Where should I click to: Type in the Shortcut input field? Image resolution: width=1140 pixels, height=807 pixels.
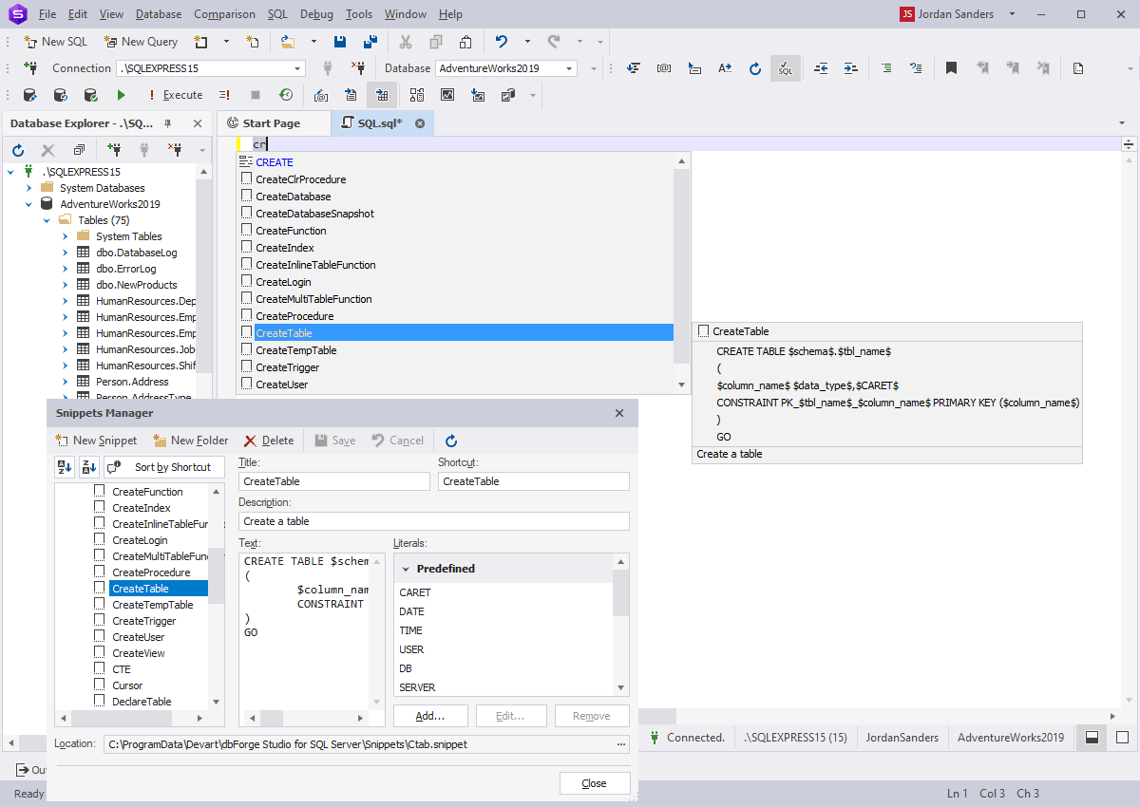pyautogui.click(x=533, y=481)
